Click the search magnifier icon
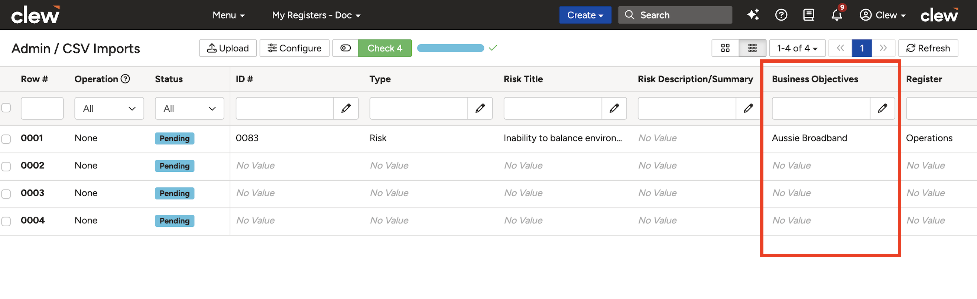The height and width of the screenshot is (299, 977). [629, 15]
